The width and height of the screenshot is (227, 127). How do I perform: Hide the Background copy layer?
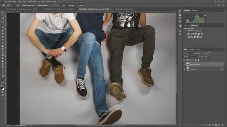(184, 64)
